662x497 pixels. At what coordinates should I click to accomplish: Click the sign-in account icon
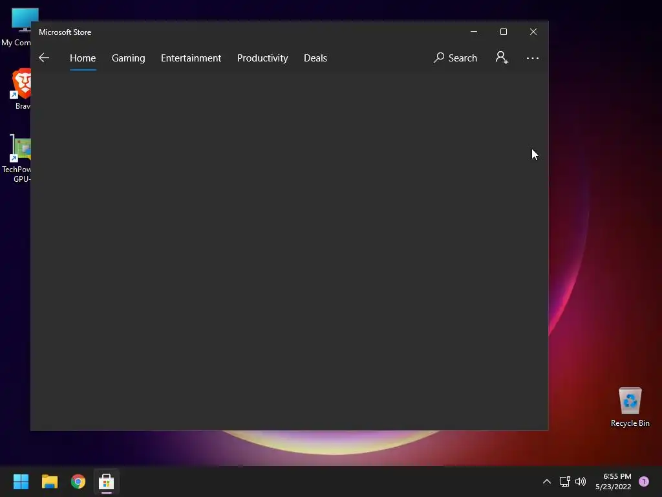[x=502, y=58]
